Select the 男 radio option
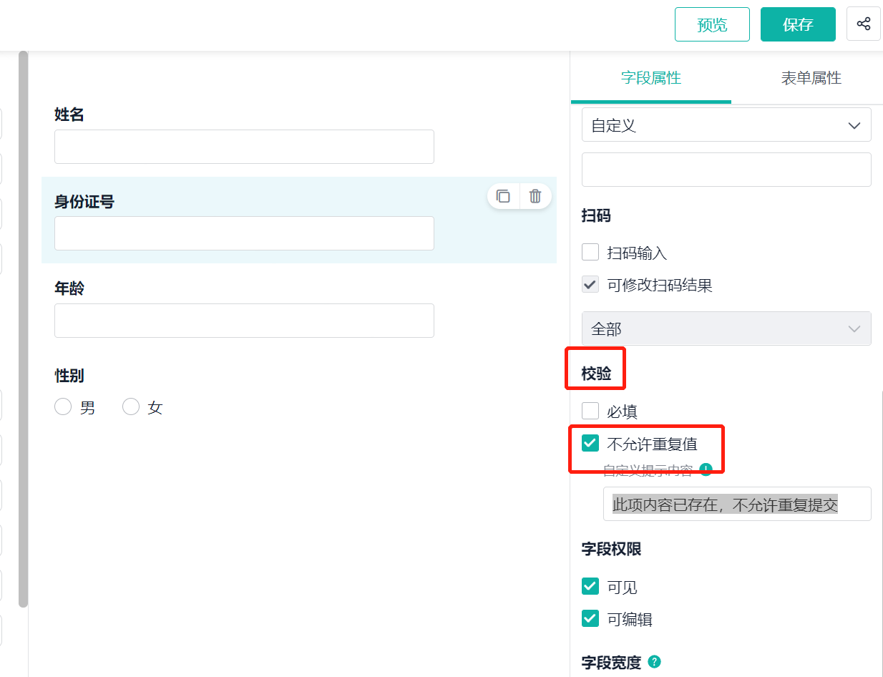The image size is (883, 677). (x=63, y=407)
